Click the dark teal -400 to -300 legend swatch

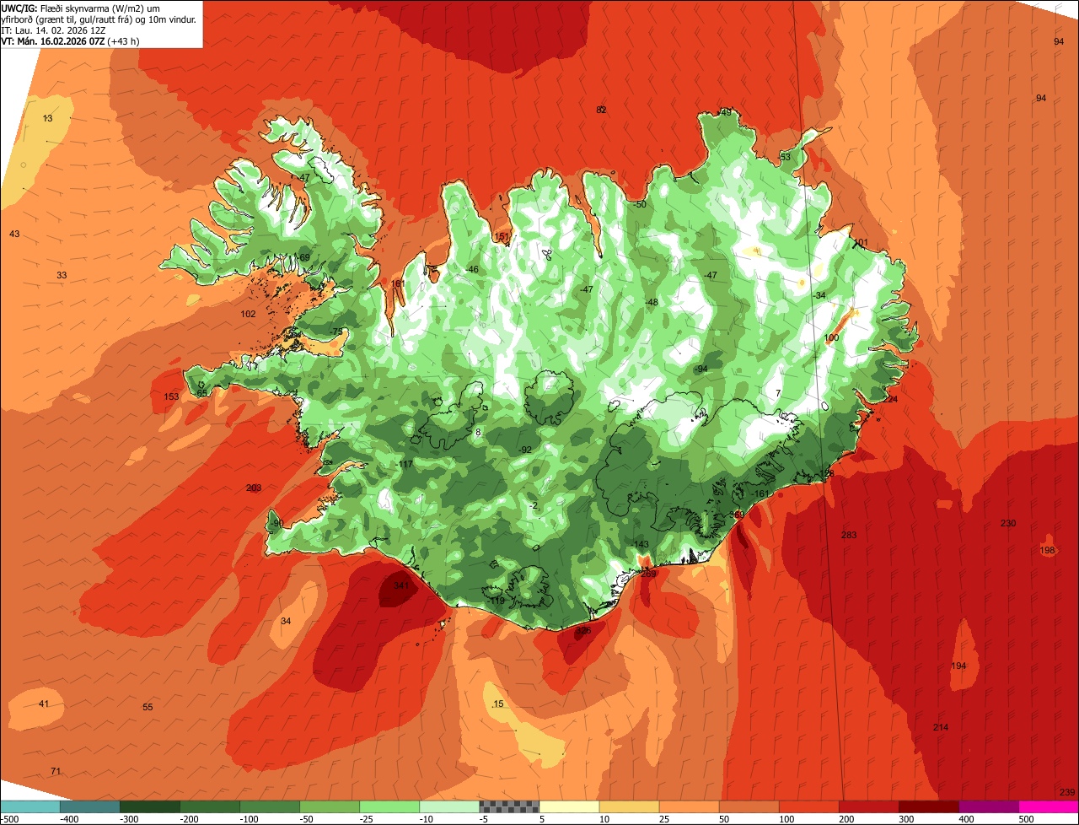pyautogui.click(x=90, y=806)
